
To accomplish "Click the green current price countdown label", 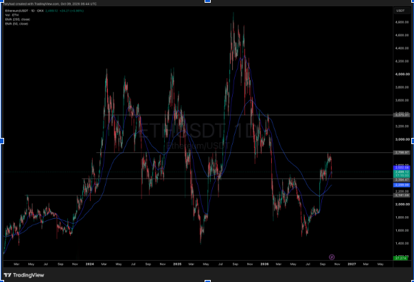I will tap(402, 174).
